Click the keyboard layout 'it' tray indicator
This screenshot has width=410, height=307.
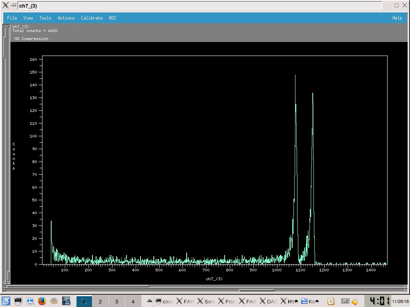point(345,301)
